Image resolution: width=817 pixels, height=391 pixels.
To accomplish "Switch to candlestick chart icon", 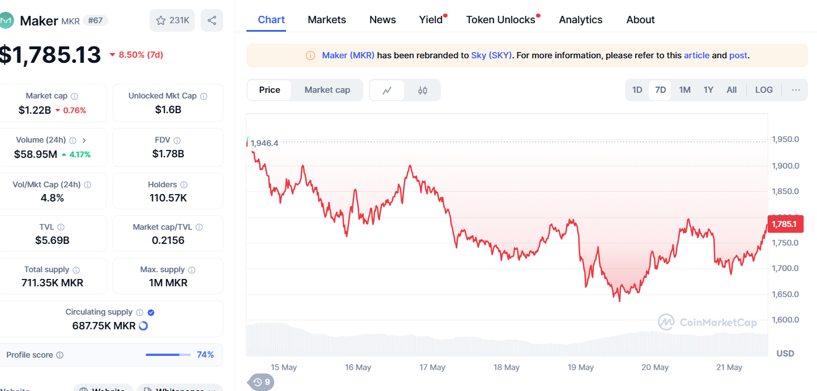I will 423,90.
